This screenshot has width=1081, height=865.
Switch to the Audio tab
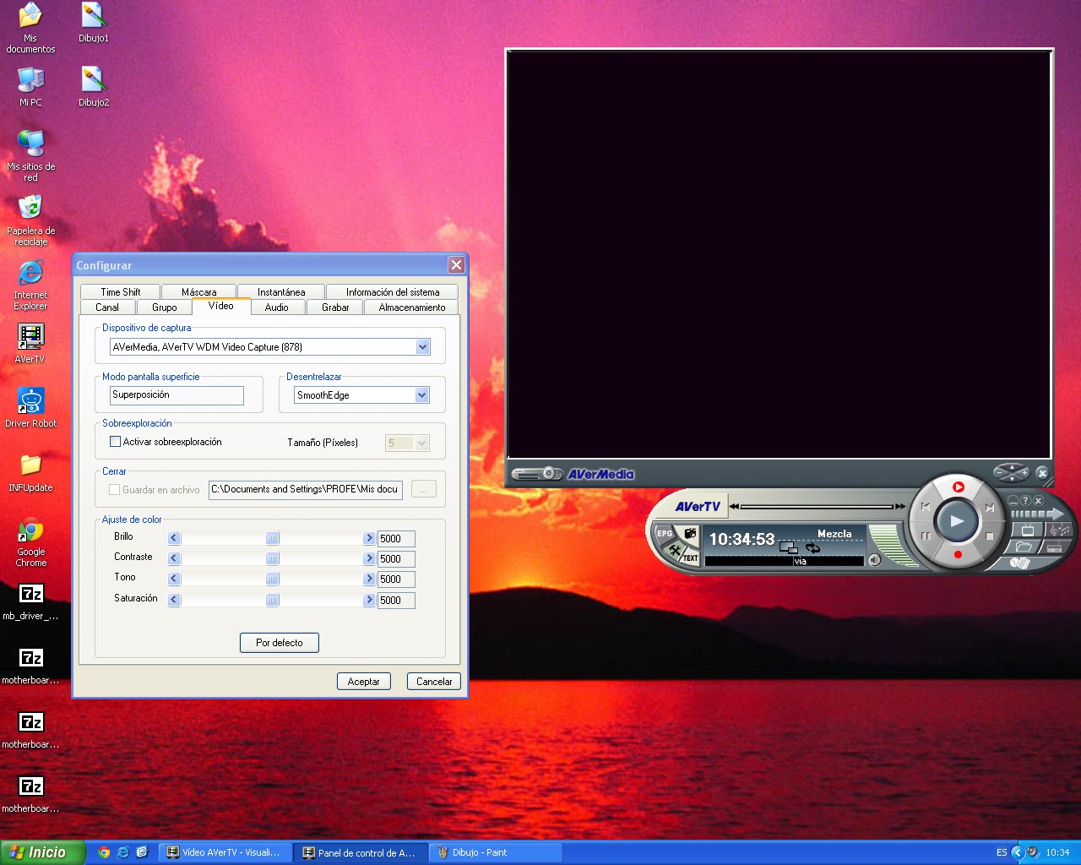click(x=277, y=307)
